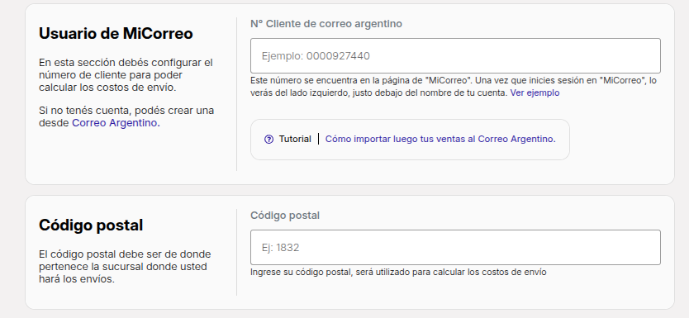Select the 'Si no tenés cuenta' text
The width and height of the screenshot is (689, 318).
126,116
